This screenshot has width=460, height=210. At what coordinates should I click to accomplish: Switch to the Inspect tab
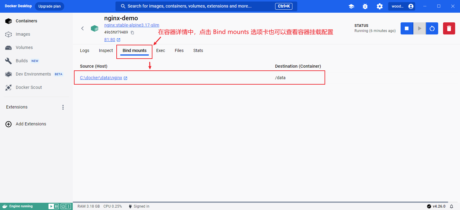click(x=106, y=50)
